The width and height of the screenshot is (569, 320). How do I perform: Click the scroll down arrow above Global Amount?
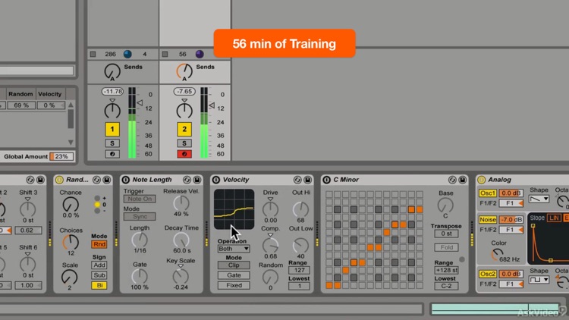(71, 143)
